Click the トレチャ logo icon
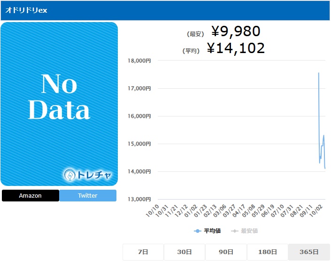 coord(70,175)
